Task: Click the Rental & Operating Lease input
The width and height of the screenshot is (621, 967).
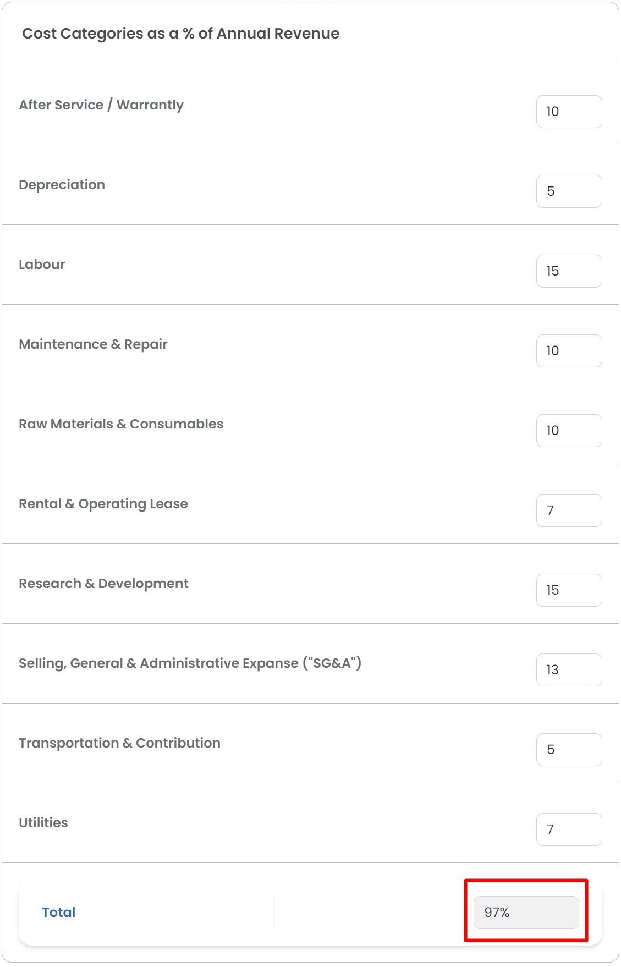Action: 569,510
